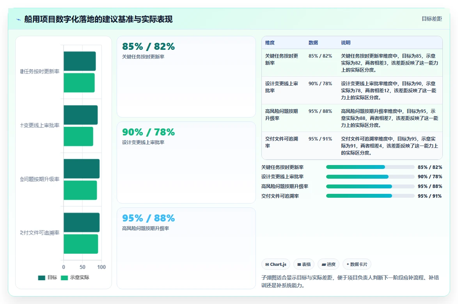Click the 数据卡片 tag chip
The height and width of the screenshot is (304, 458).
tap(357, 264)
